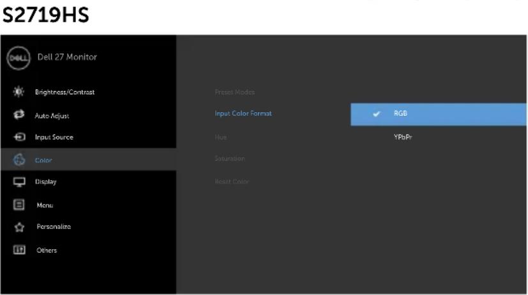Open the Menu settings entry
The image size is (528, 295).
(x=45, y=205)
